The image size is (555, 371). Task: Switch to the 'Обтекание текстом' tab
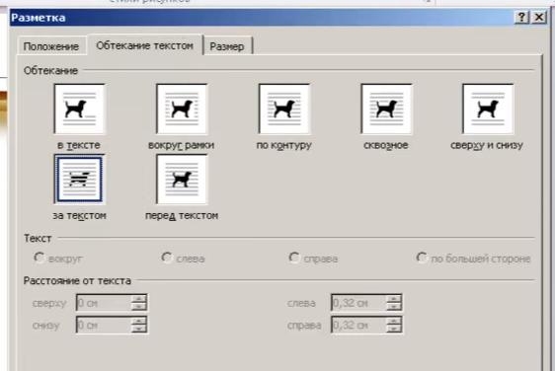(145, 45)
